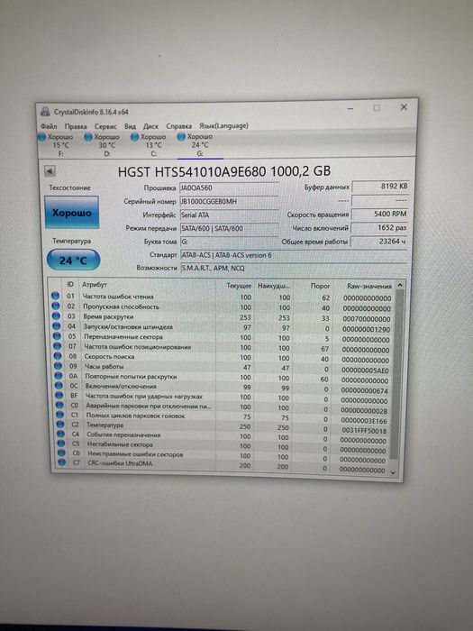The image size is (473, 631).
Task: Open the Язык(Language) menu
Action: pos(223,125)
